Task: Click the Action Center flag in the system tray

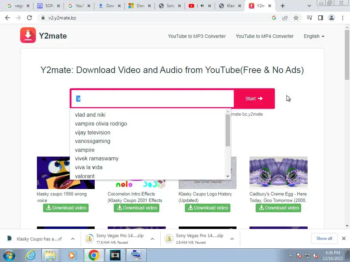Action: tap(299, 256)
